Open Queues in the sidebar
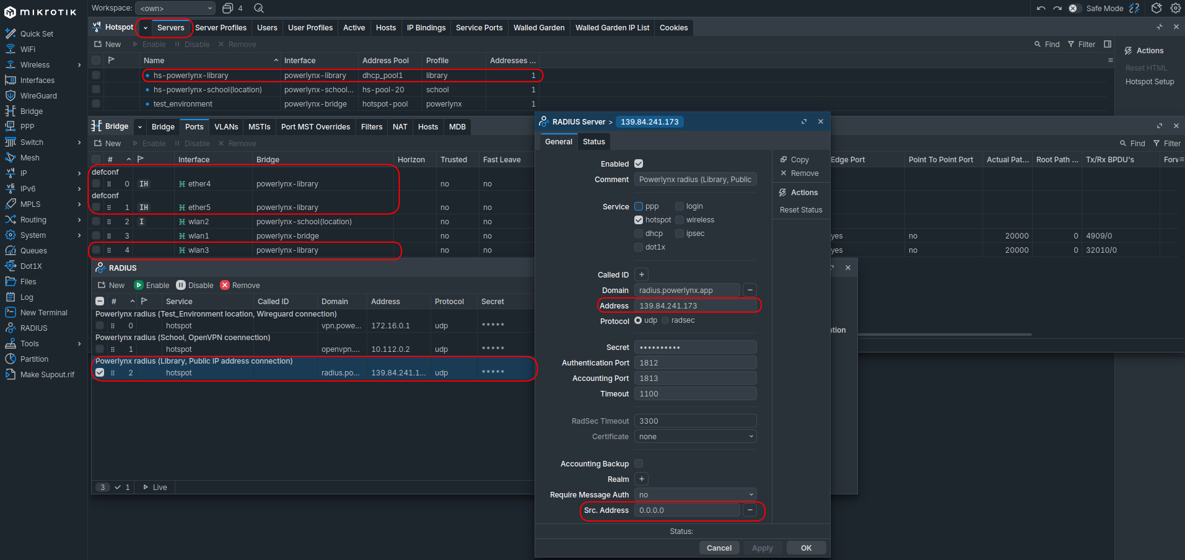 (33, 251)
